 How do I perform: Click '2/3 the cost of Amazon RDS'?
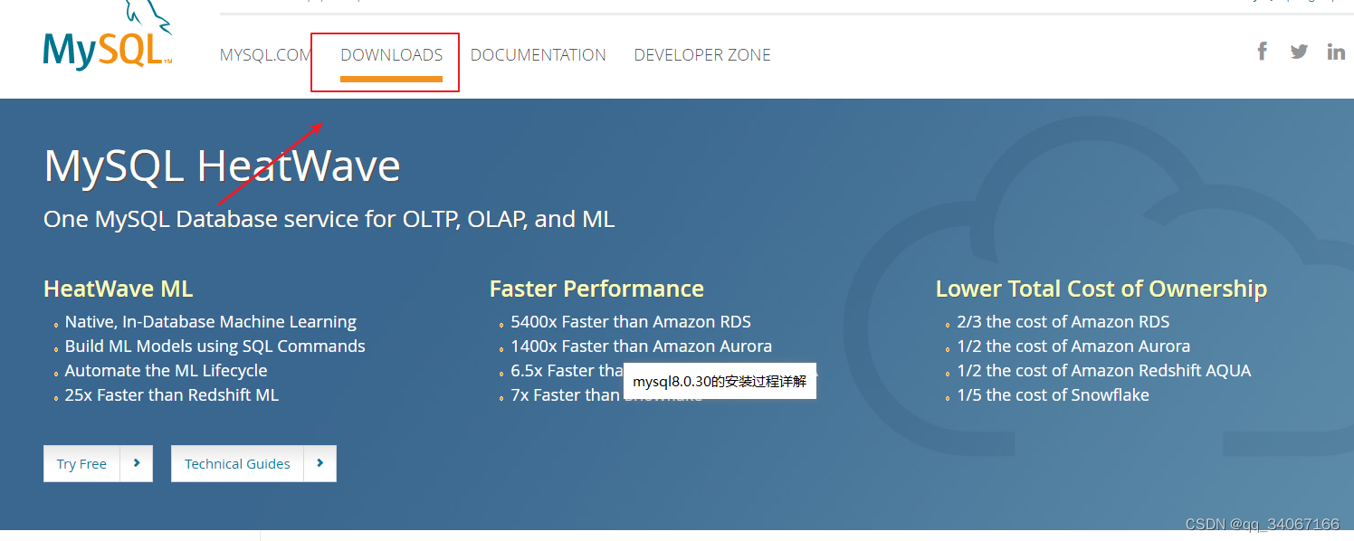point(1063,322)
